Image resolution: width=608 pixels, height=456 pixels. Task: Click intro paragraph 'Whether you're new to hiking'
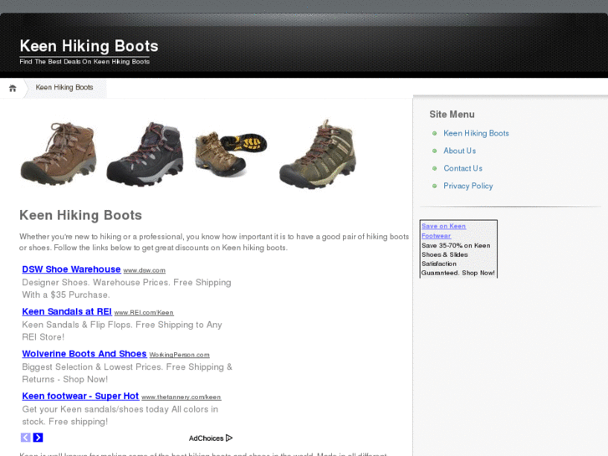pyautogui.click(x=214, y=242)
